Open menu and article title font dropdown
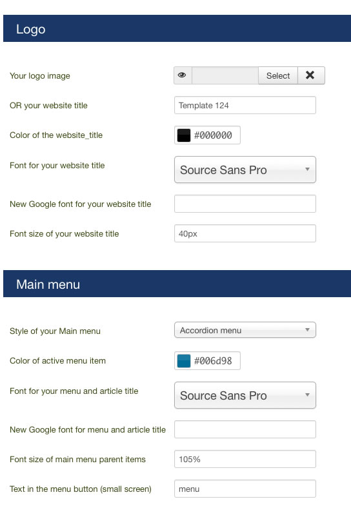 tap(245, 395)
